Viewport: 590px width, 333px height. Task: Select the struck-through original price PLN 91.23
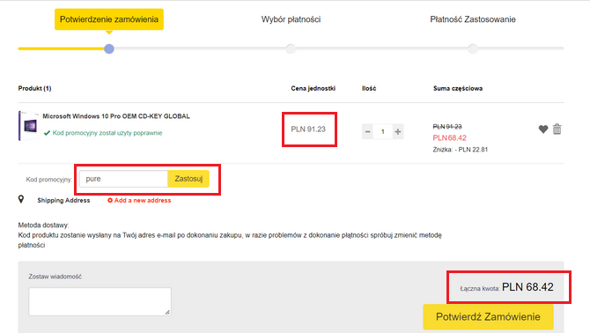point(447,127)
